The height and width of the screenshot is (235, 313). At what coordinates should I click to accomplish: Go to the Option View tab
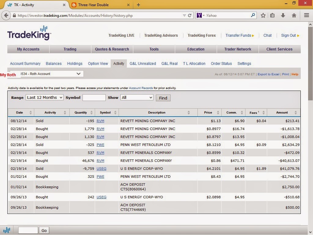(x=98, y=64)
